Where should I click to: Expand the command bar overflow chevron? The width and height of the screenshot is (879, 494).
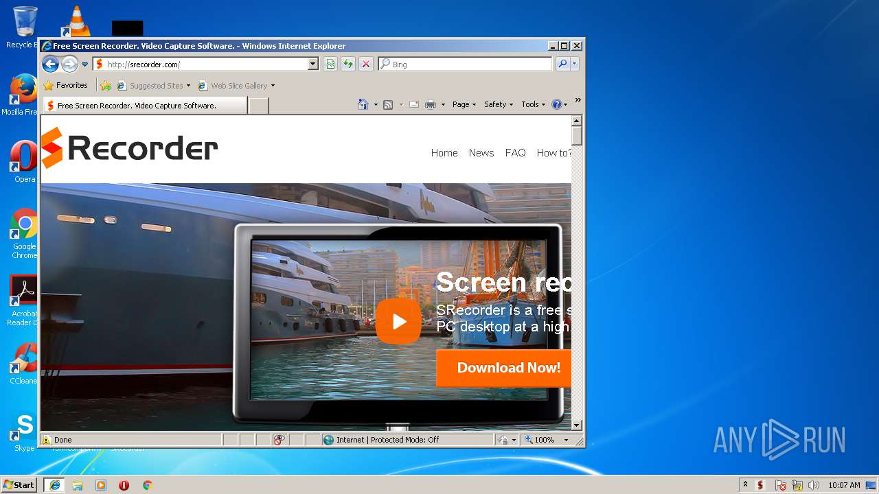click(578, 100)
